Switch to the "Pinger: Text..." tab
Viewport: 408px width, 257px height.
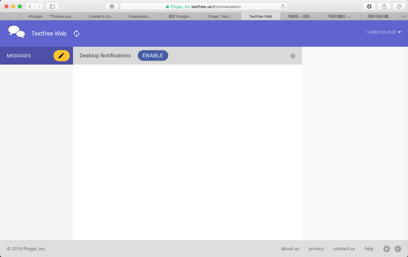(x=221, y=16)
